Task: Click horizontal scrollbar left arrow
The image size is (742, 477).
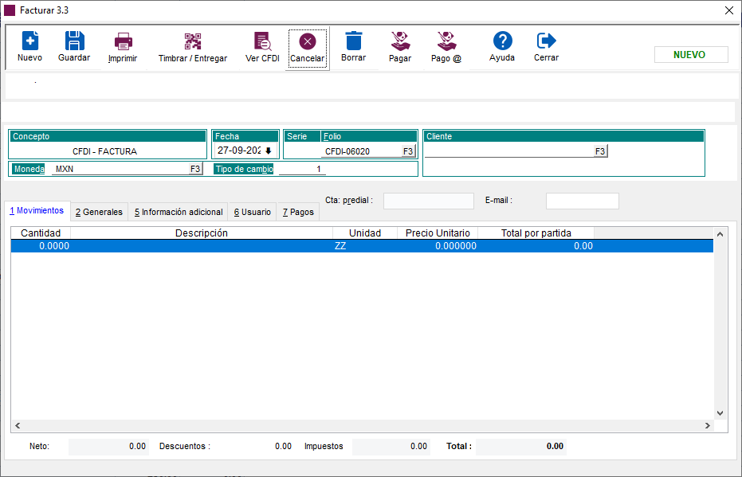Action: [x=18, y=425]
